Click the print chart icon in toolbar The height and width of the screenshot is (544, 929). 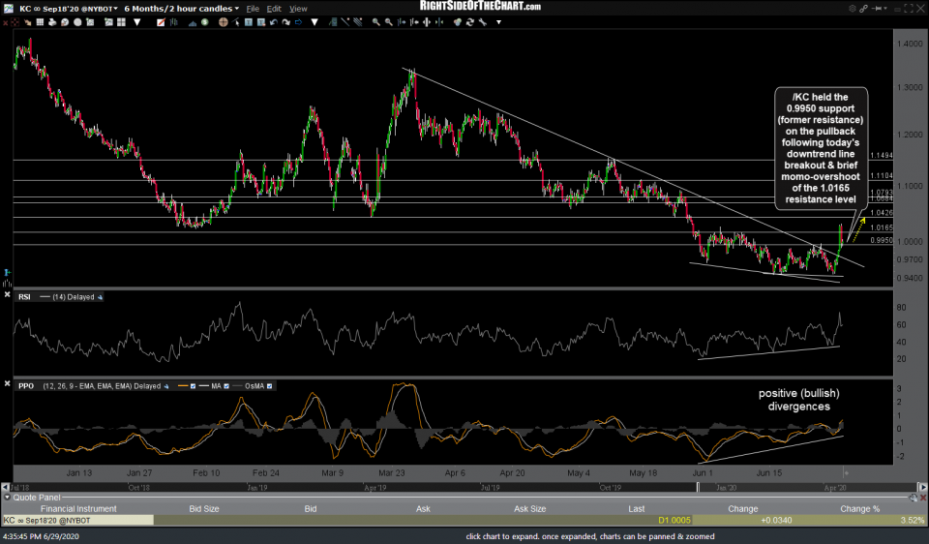click(x=52, y=22)
